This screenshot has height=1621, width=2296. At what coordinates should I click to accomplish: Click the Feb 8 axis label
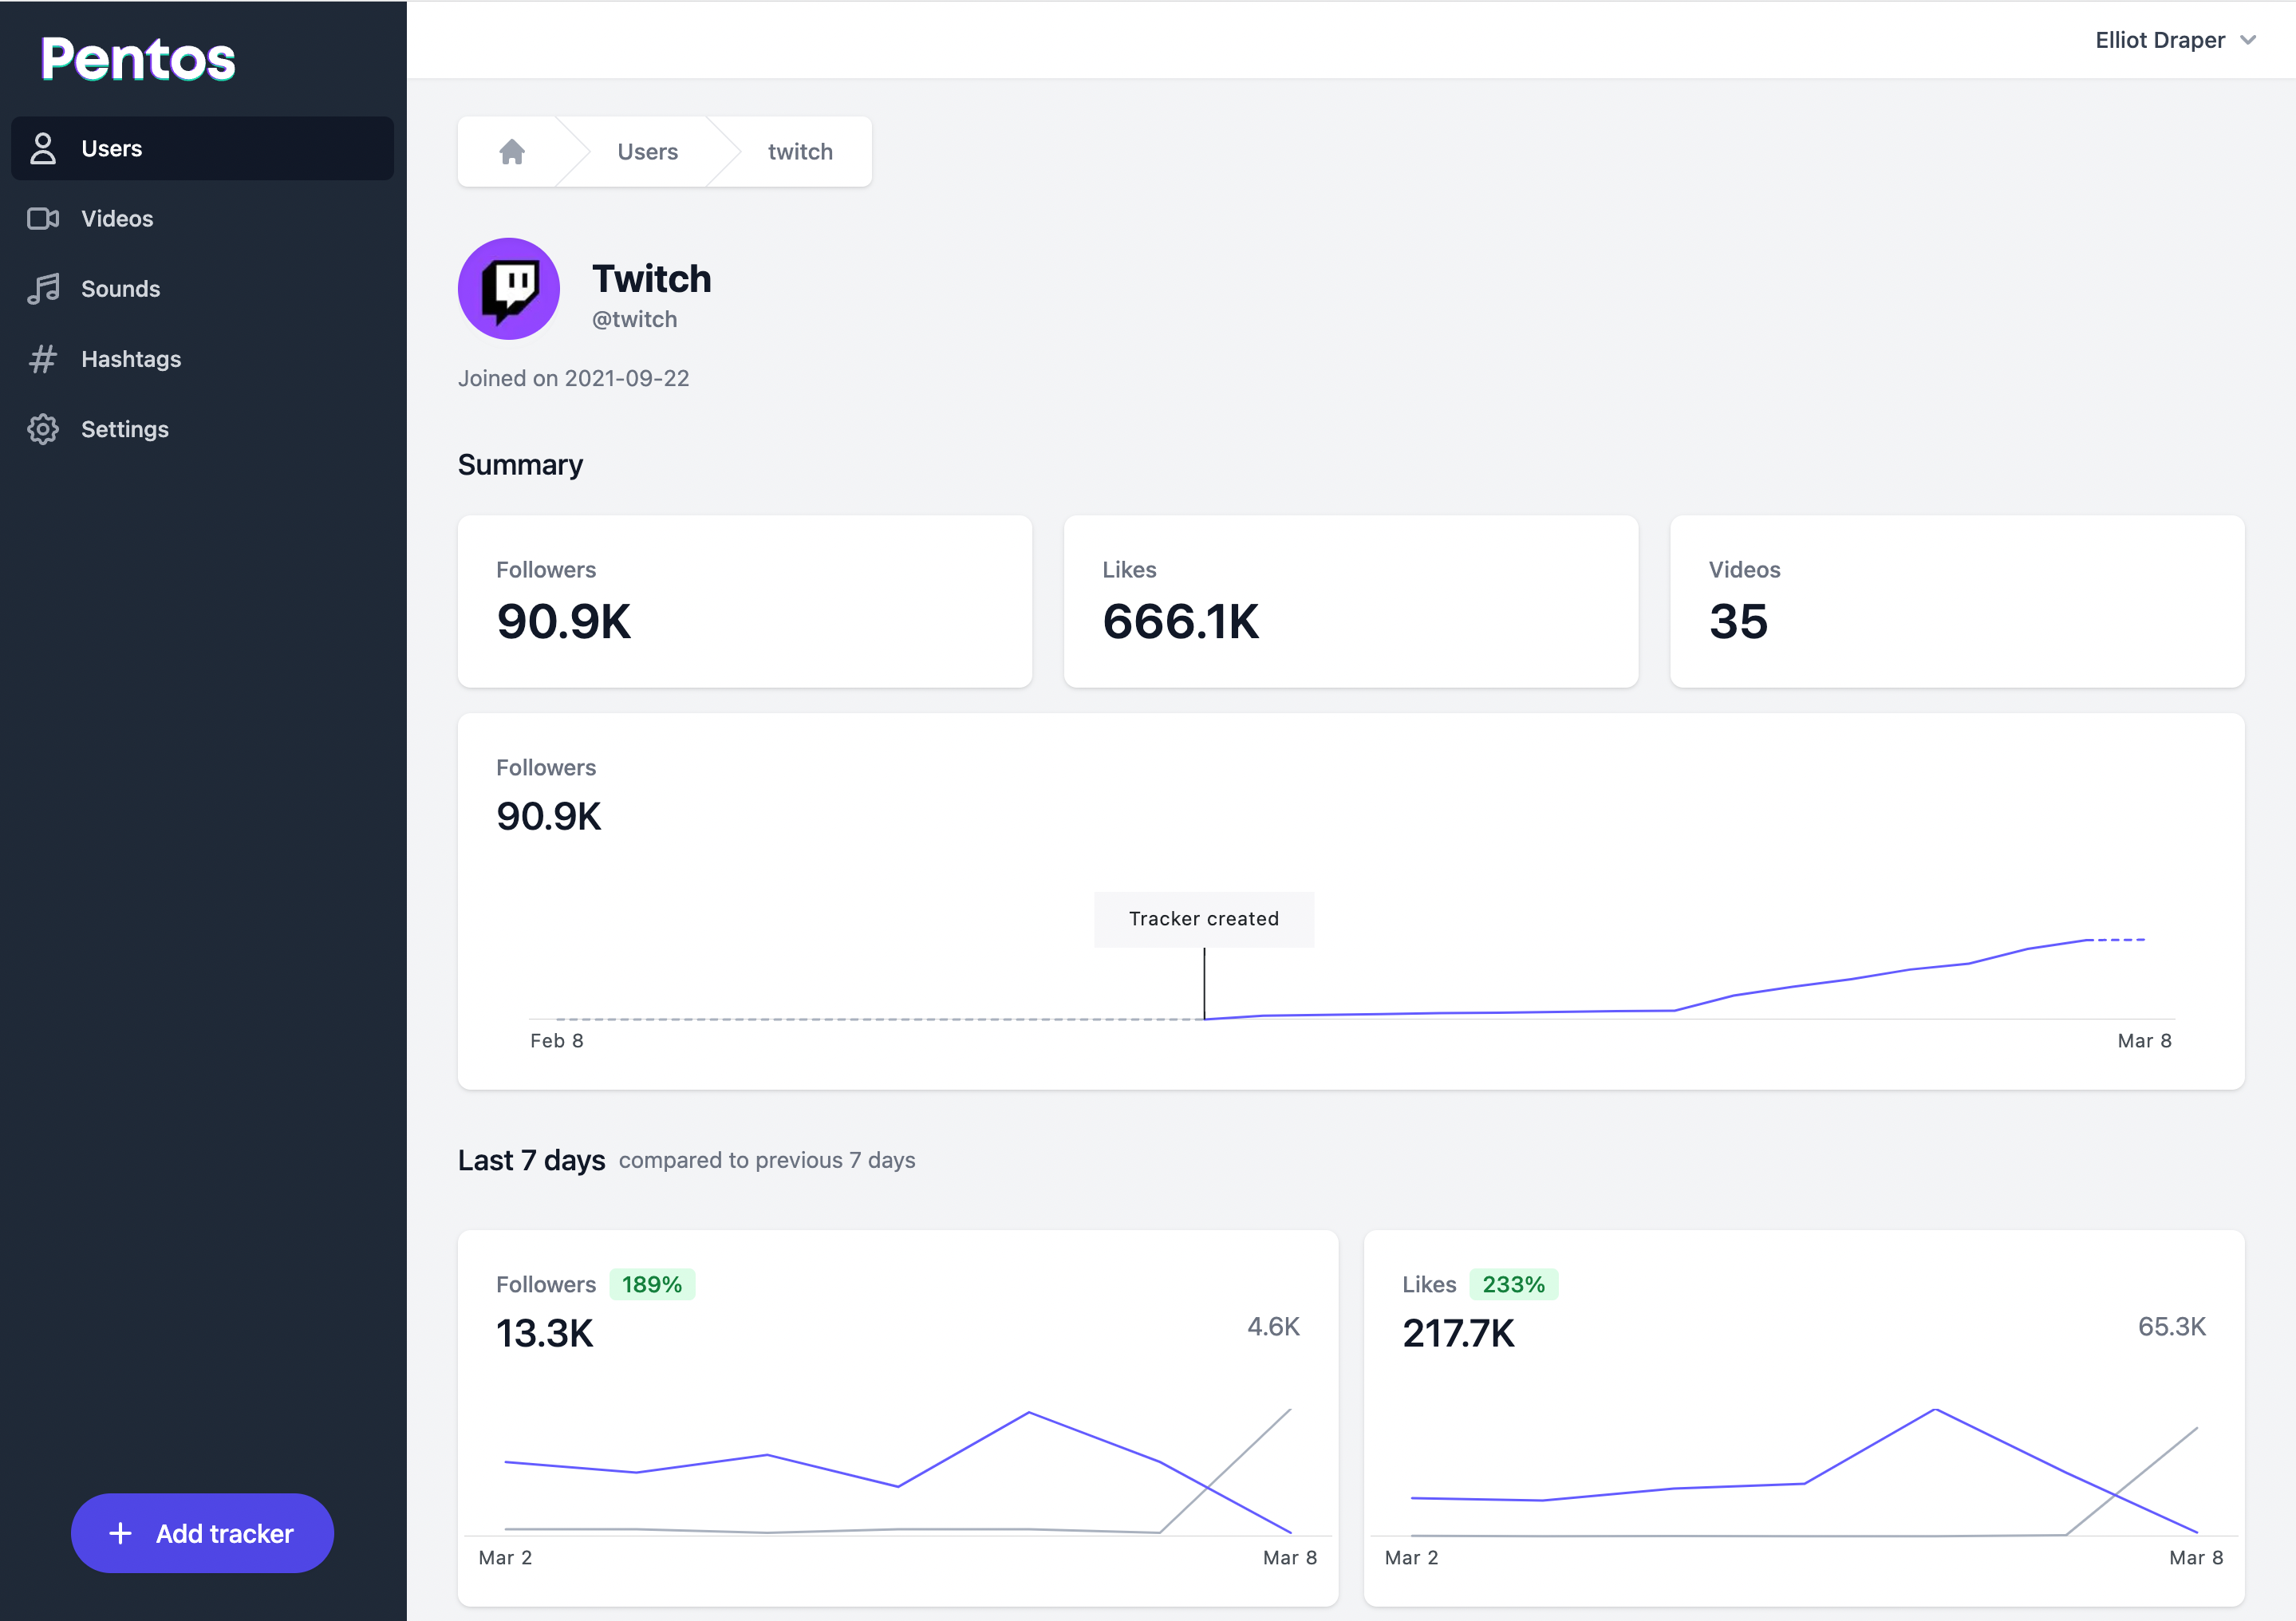[x=557, y=1041]
